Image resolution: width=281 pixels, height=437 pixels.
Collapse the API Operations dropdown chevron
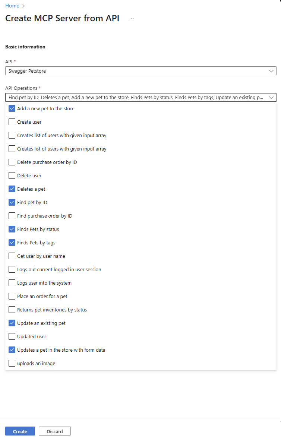pos(271,98)
